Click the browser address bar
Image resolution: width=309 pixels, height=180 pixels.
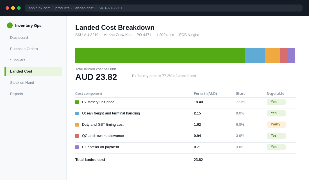tap(163, 8)
